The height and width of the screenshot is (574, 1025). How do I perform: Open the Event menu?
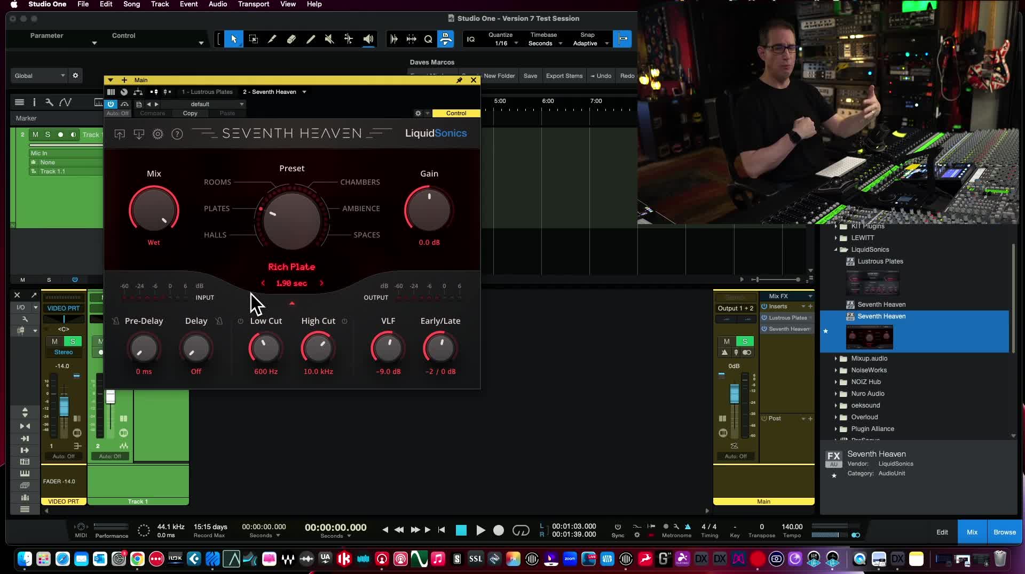coord(188,4)
